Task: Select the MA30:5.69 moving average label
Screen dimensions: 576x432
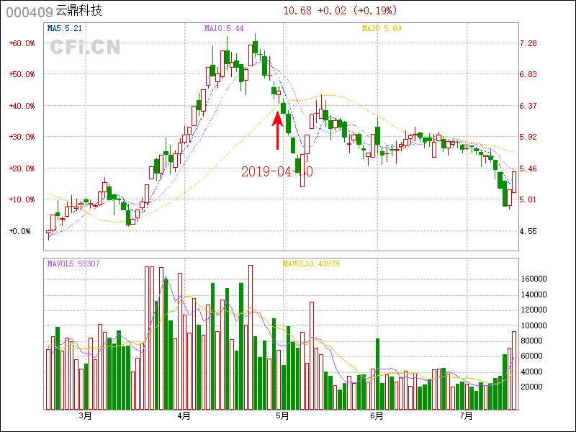Action: [x=381, y=28]
